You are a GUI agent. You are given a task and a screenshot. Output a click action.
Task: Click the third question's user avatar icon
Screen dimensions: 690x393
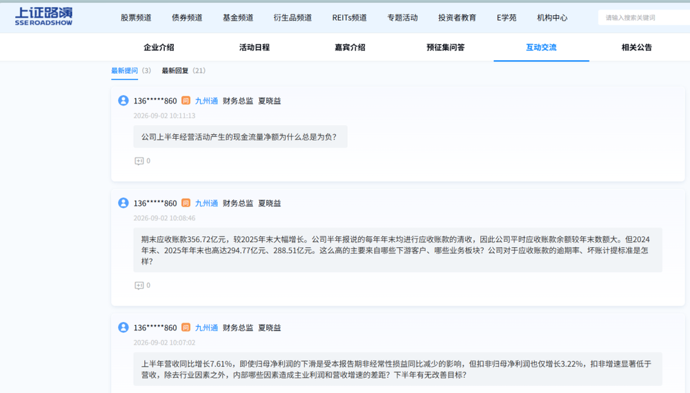(124, 327)
